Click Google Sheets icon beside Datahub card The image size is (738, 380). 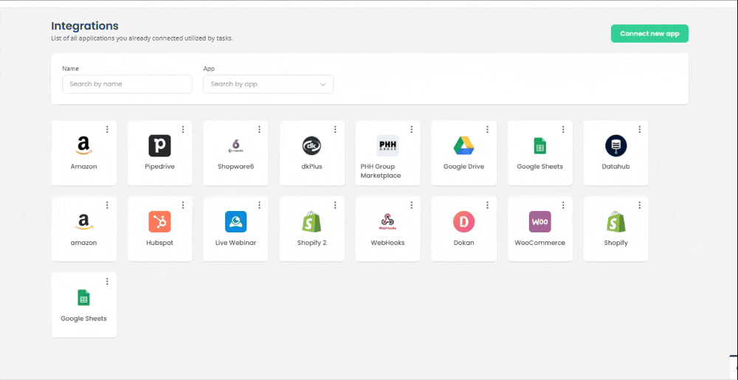540,146
